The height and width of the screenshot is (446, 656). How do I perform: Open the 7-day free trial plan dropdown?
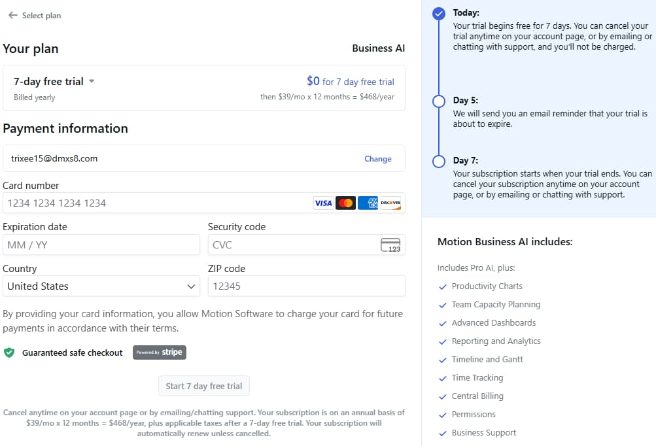point(54,81)
